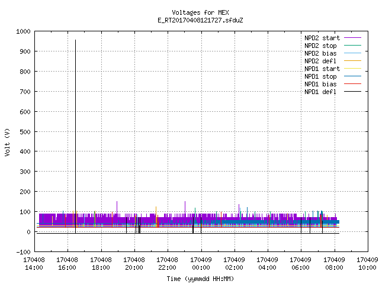Click the black line sample beside NPD1 defl
Viewport: 379px width, 284px height.
(352, 92)
